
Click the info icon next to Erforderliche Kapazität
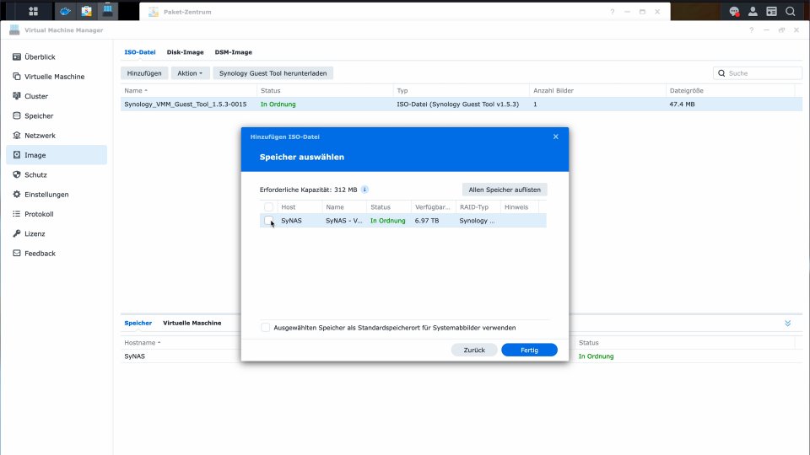point(364,190)
